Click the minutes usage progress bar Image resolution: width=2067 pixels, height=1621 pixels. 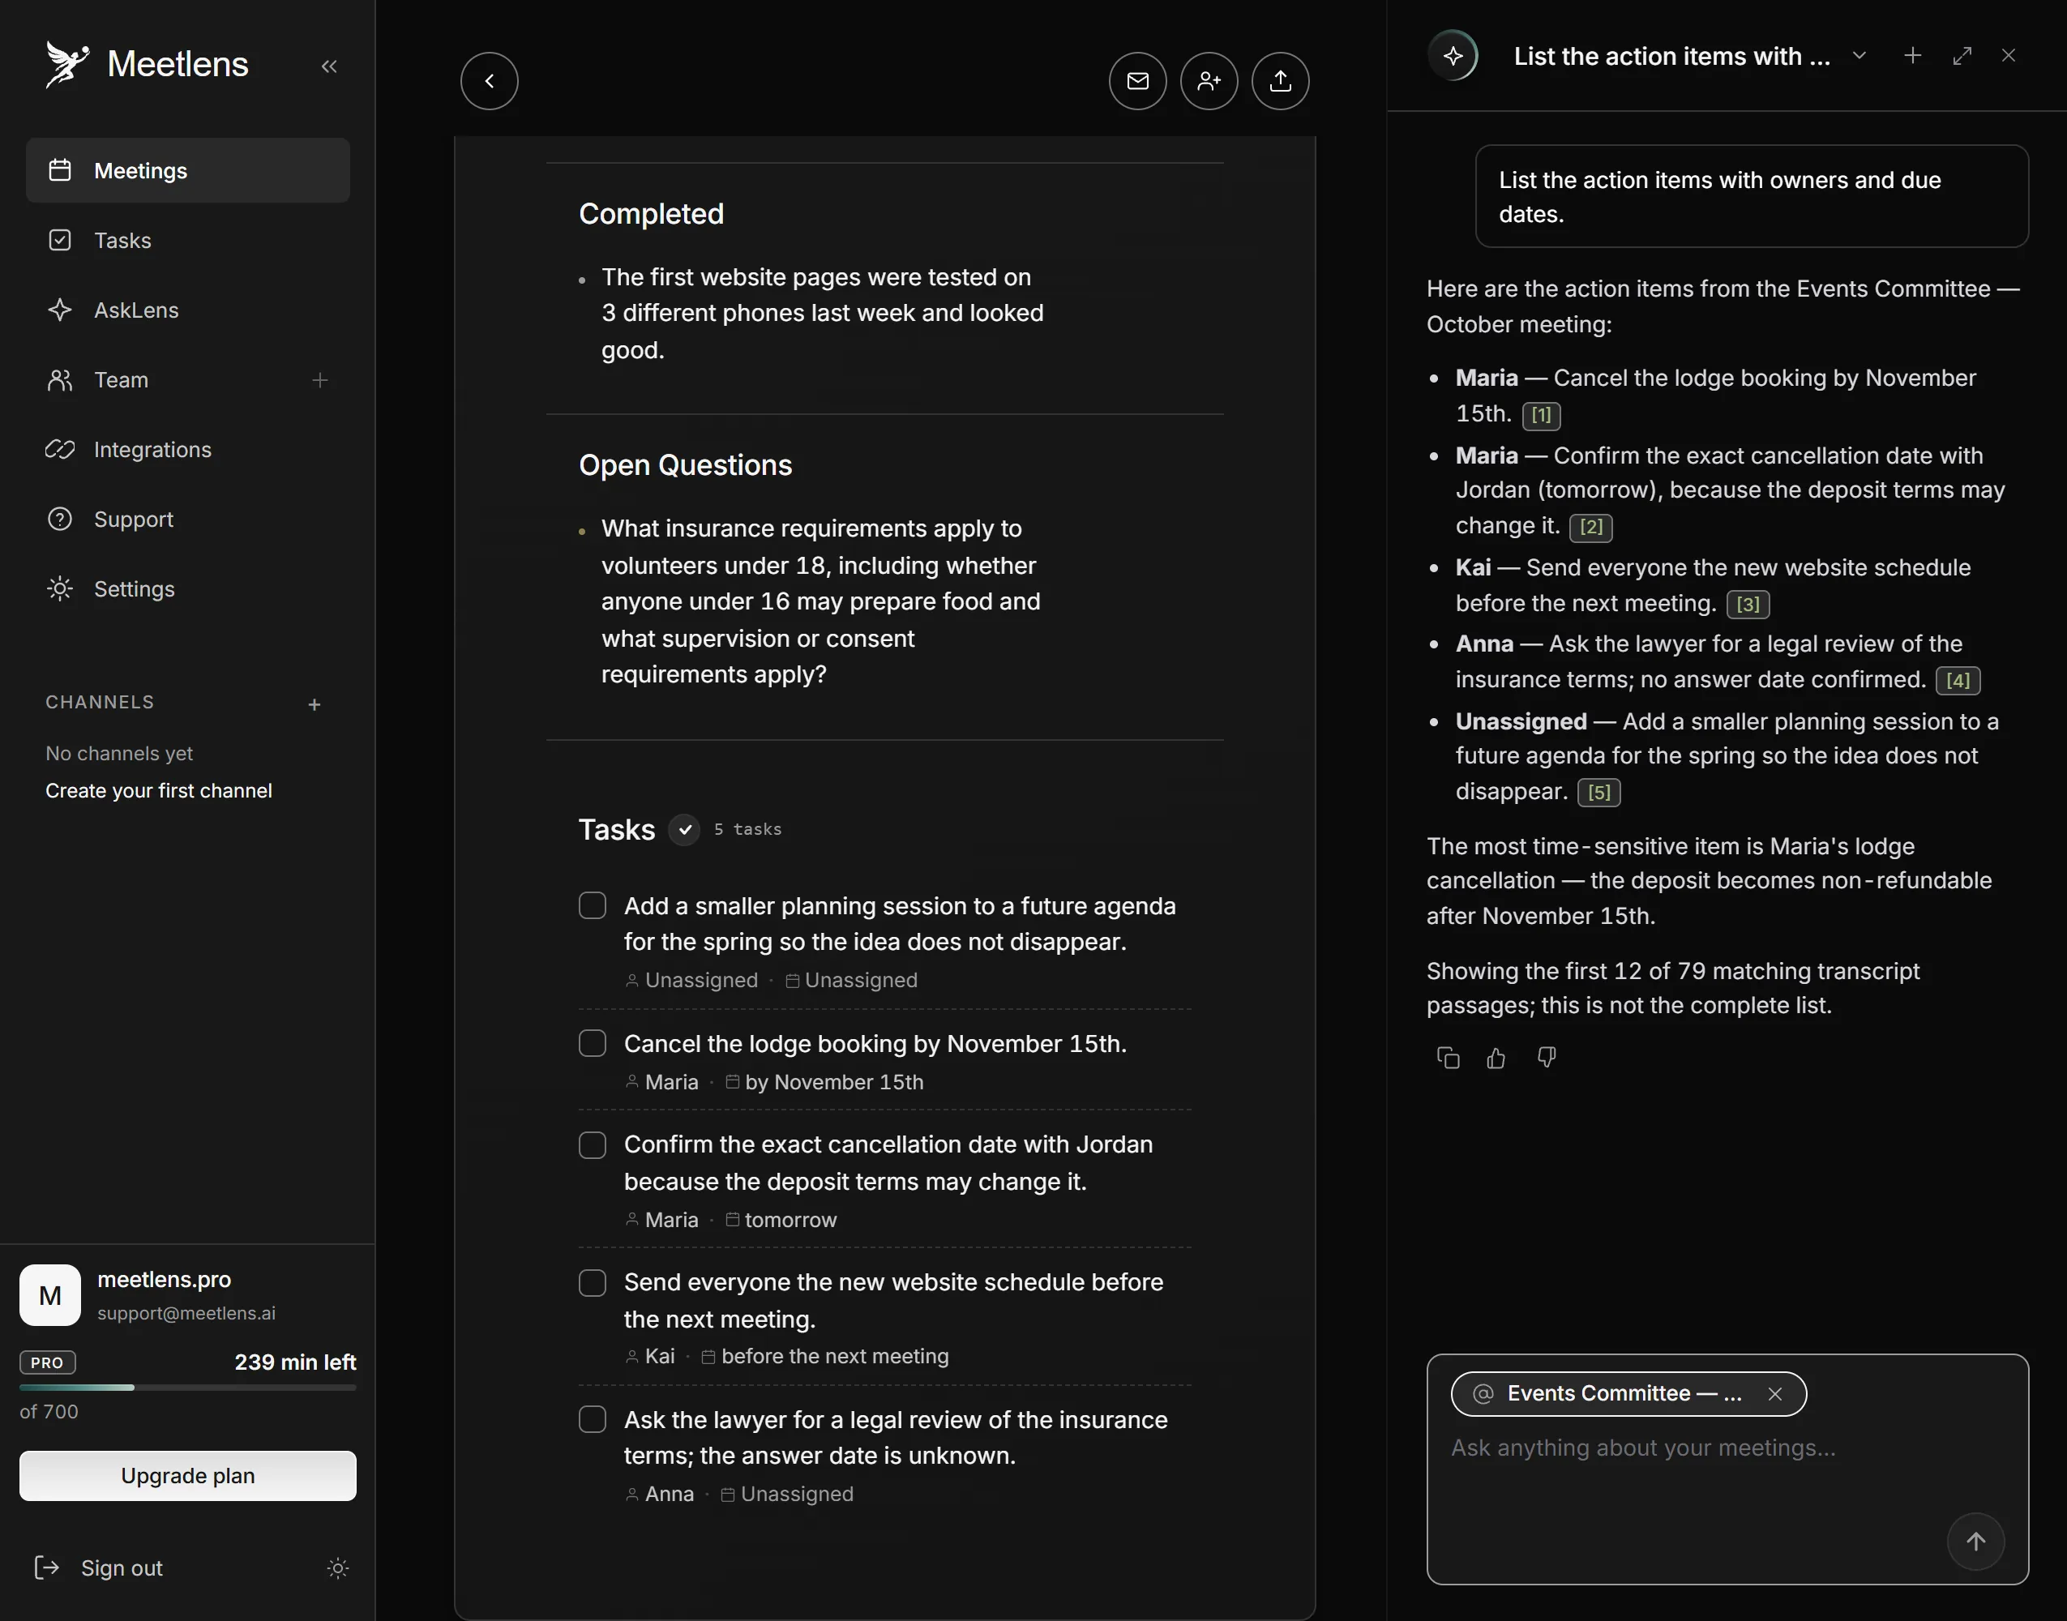188,1388
